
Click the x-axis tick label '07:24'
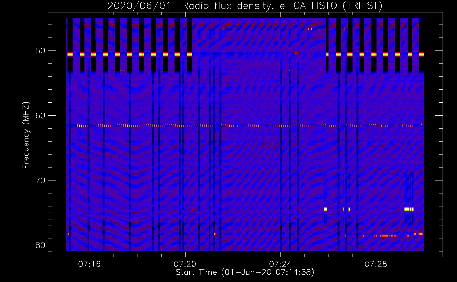[x=280, y=264]
